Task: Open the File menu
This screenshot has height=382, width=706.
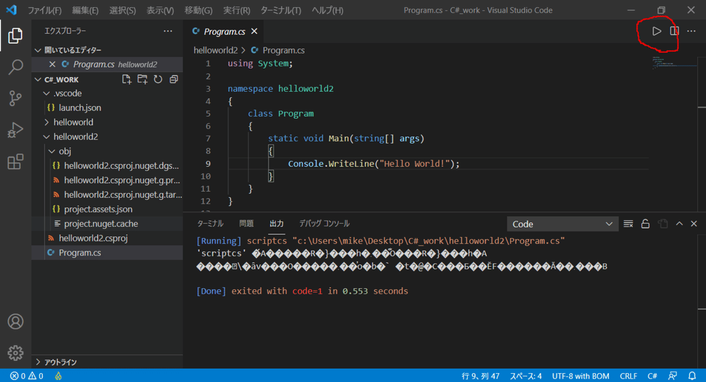Action: (x=45, y=11)
